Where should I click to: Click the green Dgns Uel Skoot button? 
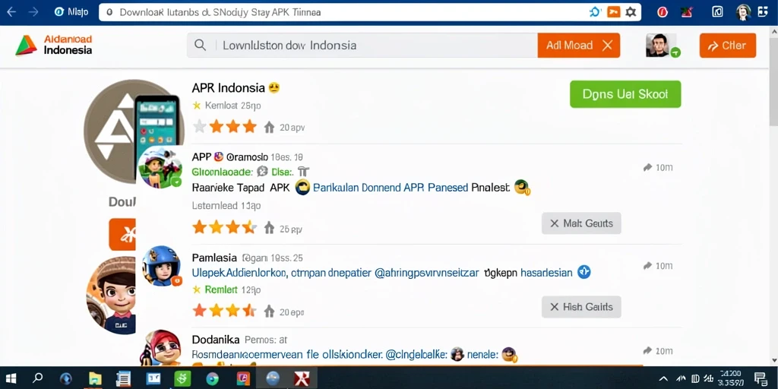625,94
